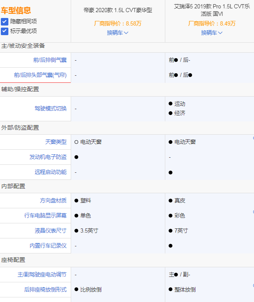254x302 pixels.
Task: Click the 主/副驾驶座电动调节 label
Action: point(42,275)
